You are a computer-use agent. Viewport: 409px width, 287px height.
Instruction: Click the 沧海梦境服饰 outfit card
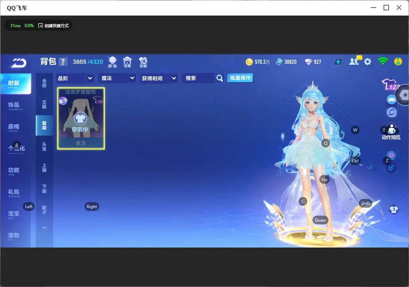81,118
